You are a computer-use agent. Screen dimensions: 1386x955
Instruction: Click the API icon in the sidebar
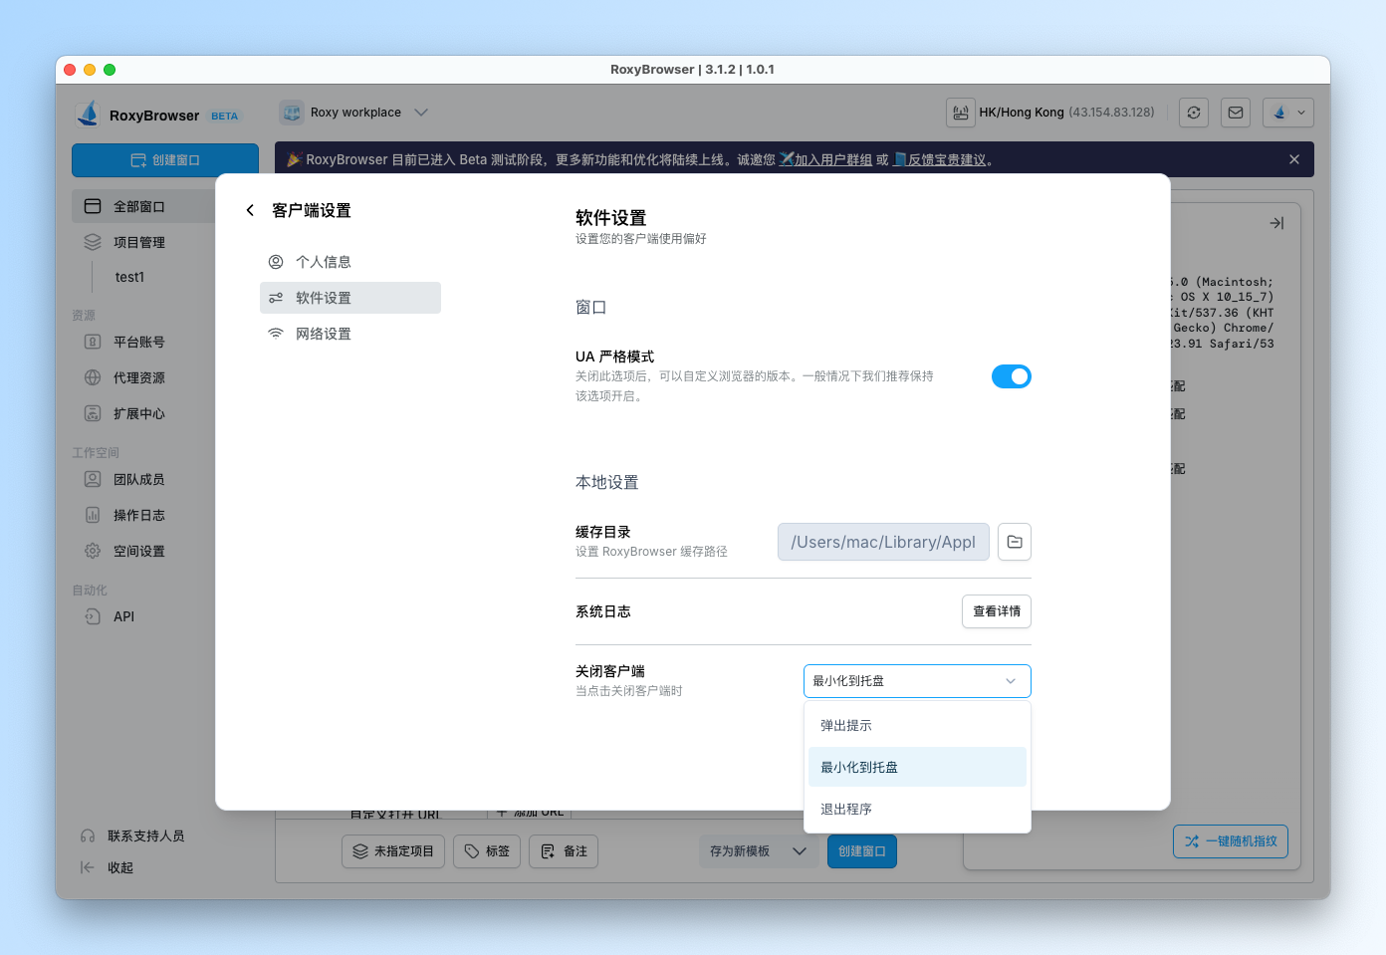click(x=93, y=616)
